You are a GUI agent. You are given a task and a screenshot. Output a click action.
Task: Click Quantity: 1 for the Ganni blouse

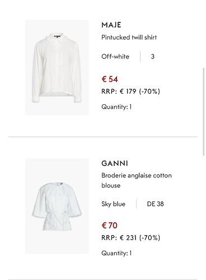[x=116, y=253]
